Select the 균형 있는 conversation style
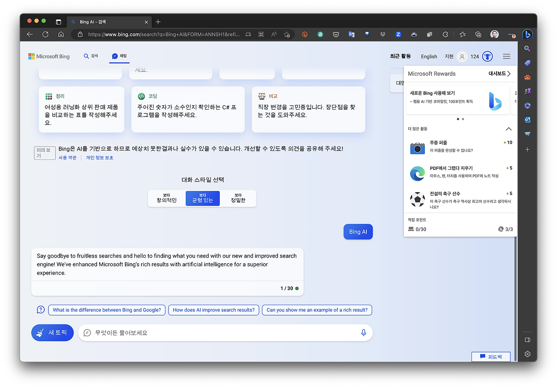The height and width of the screenshot is (388, 557). pos(203,198)
